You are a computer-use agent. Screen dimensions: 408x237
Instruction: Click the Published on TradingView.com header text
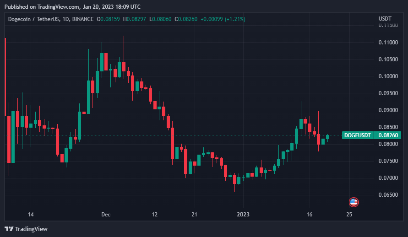(x=73, y=7)
